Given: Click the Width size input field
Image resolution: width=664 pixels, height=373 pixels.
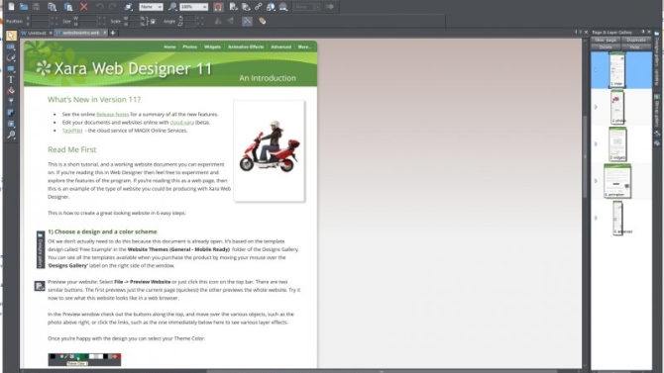Looking at the screenshot, I should coord(87,18).
